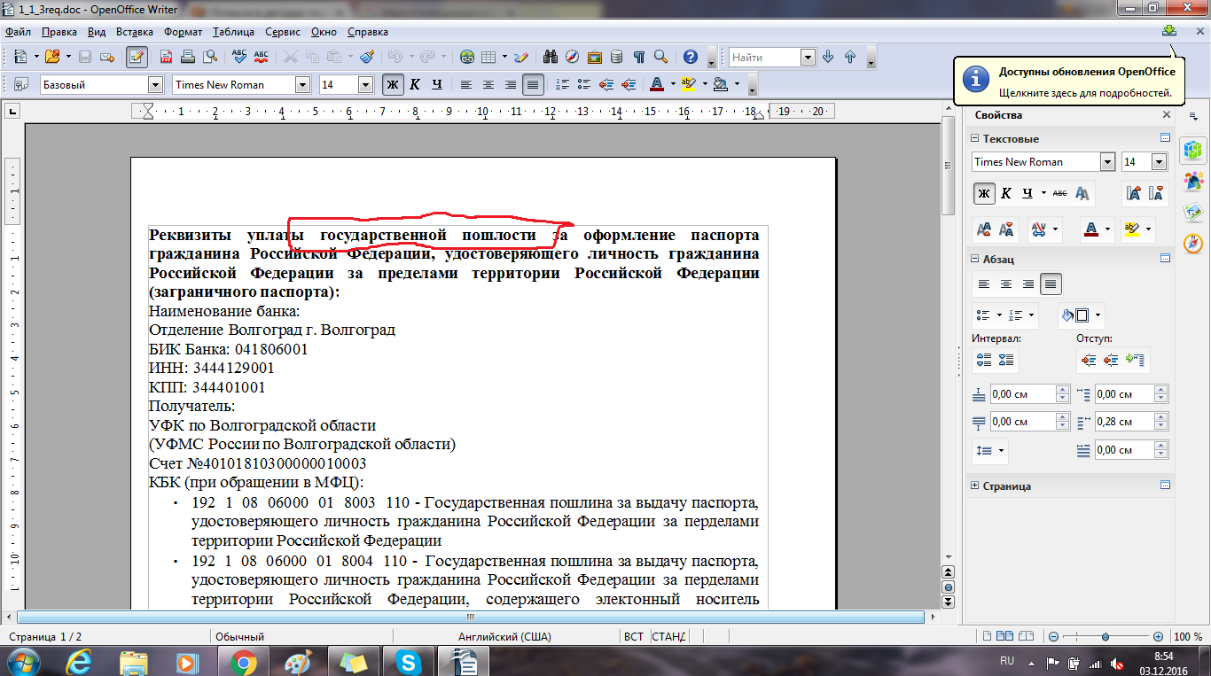Toggle bold (Ж) in formatting toolbar
Viewport: 1211px width, 676px height.
[x=392, y=85]
